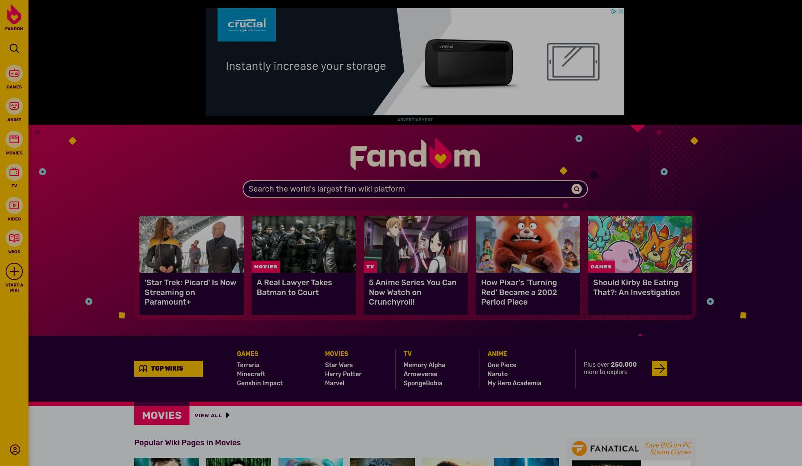Read 'Star Trek: Picard' Is Now Streaming headline

pos(190,292)
